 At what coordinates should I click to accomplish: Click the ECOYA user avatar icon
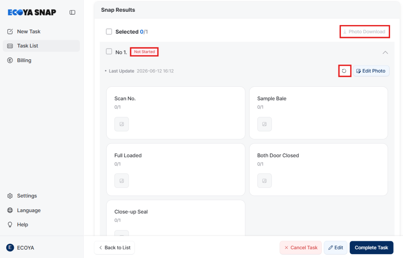pos(10,248)
